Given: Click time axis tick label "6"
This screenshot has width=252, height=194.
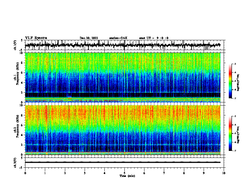Looking at the screenshot, I should (x=144, y=173).
